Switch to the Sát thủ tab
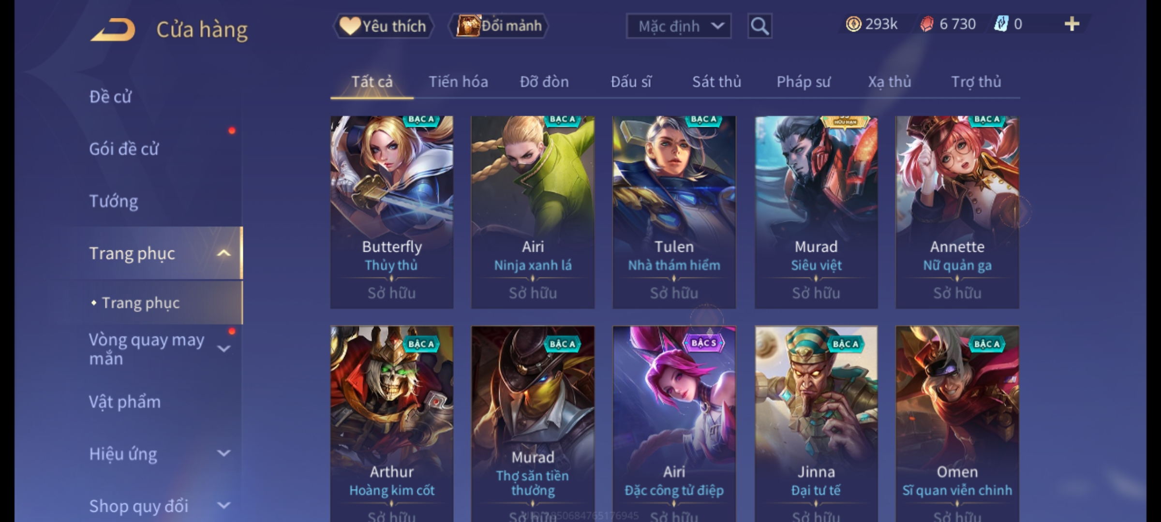 [716, 82]
